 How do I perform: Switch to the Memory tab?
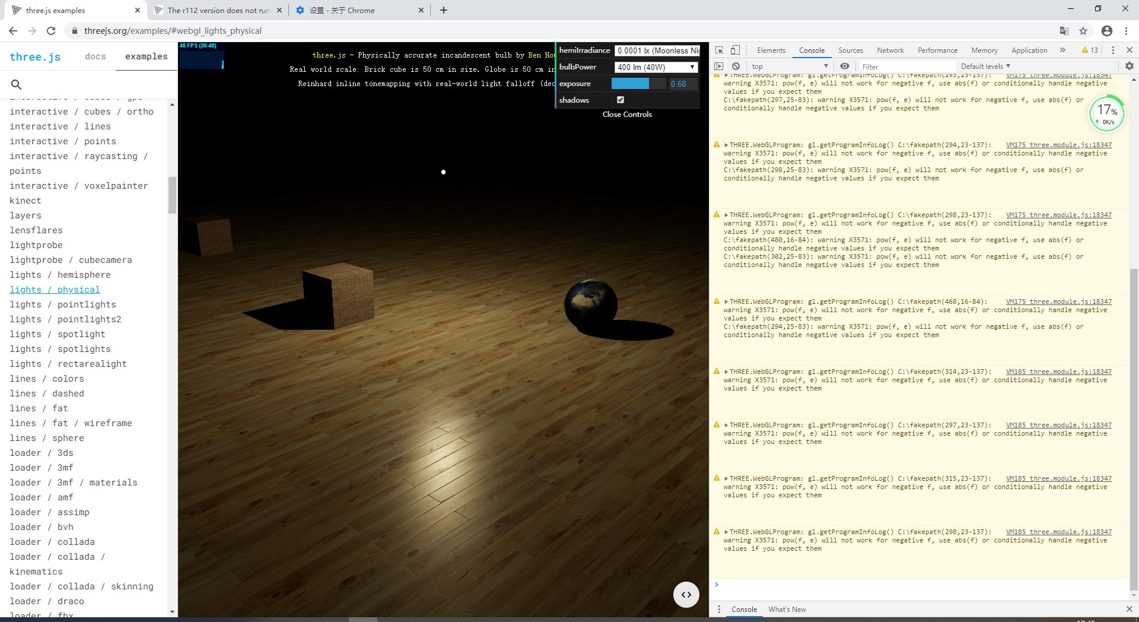pyautogui.click(x=984, y=50)
